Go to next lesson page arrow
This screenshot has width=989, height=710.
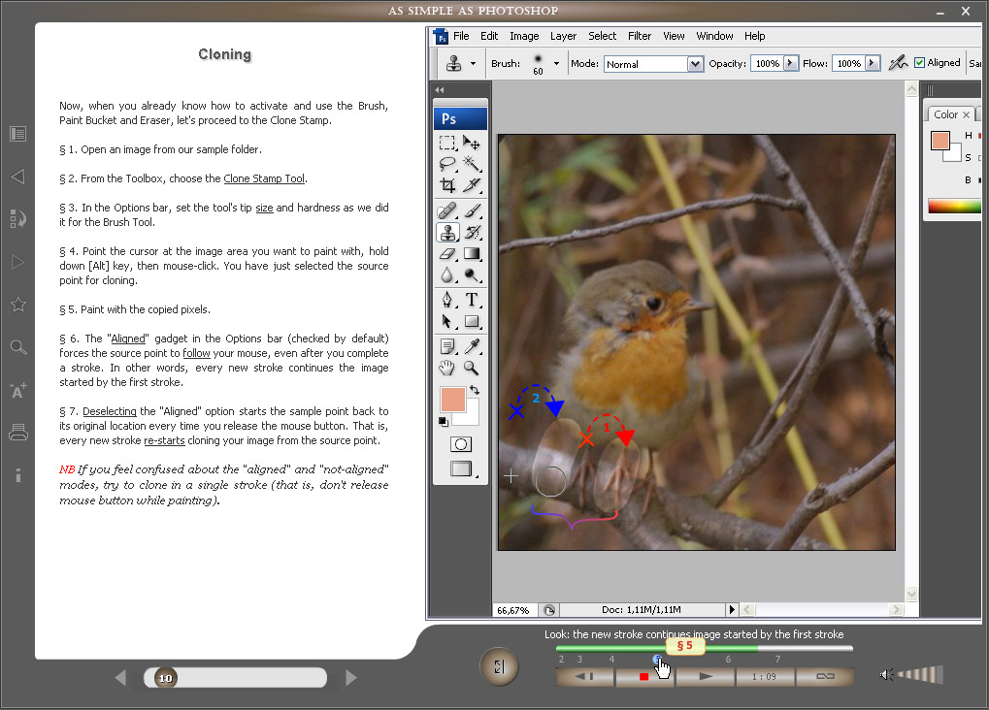coord(351,678)
